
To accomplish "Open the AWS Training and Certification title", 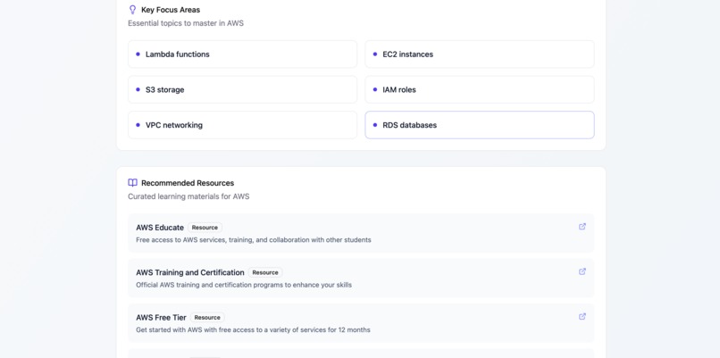I will click(190, 272).
